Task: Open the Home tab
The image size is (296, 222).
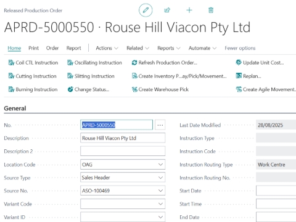Action: tap(14, 48)
